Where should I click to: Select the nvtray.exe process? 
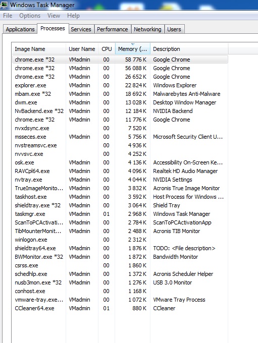tap(120, 180)
